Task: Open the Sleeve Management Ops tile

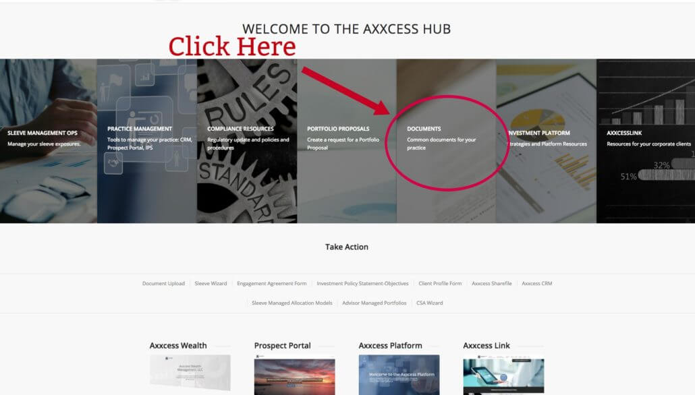Action: 49,141
